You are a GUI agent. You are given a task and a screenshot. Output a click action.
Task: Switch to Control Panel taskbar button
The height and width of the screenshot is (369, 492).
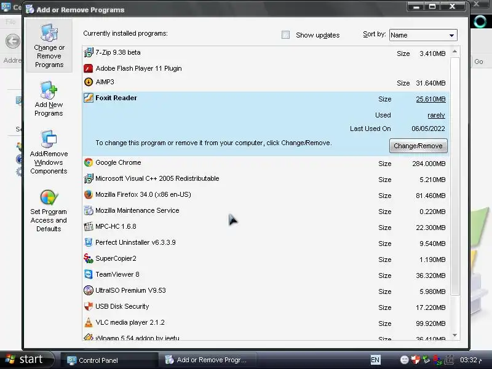[109, 360]
